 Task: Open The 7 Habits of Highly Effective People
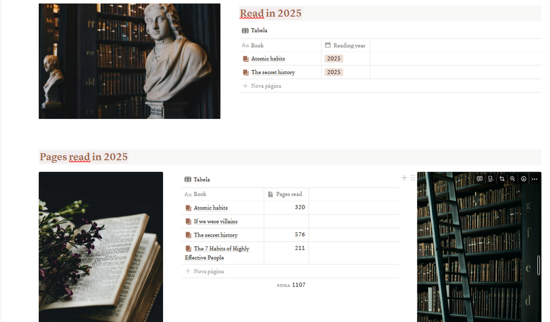click(217, 253)
